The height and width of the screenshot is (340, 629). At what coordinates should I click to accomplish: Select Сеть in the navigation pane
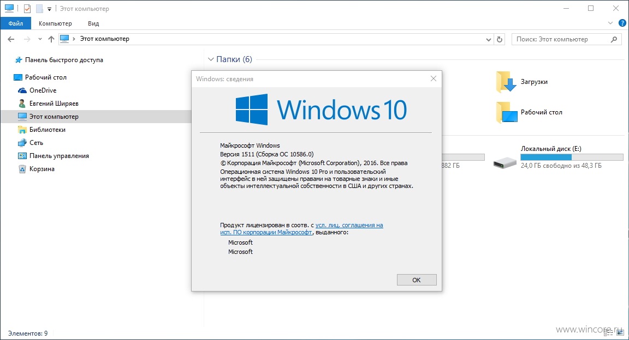coord(36,143)
